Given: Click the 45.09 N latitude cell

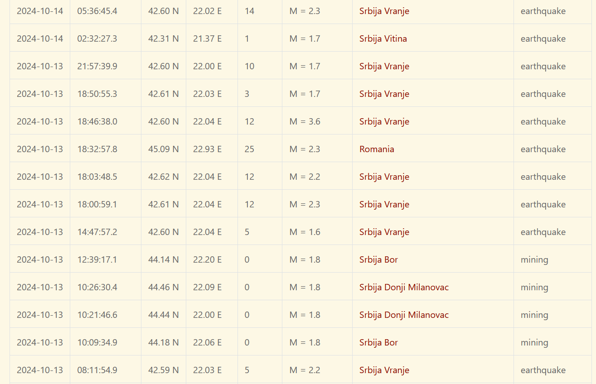Looking at the screenshot, I should tap(163, 149).
